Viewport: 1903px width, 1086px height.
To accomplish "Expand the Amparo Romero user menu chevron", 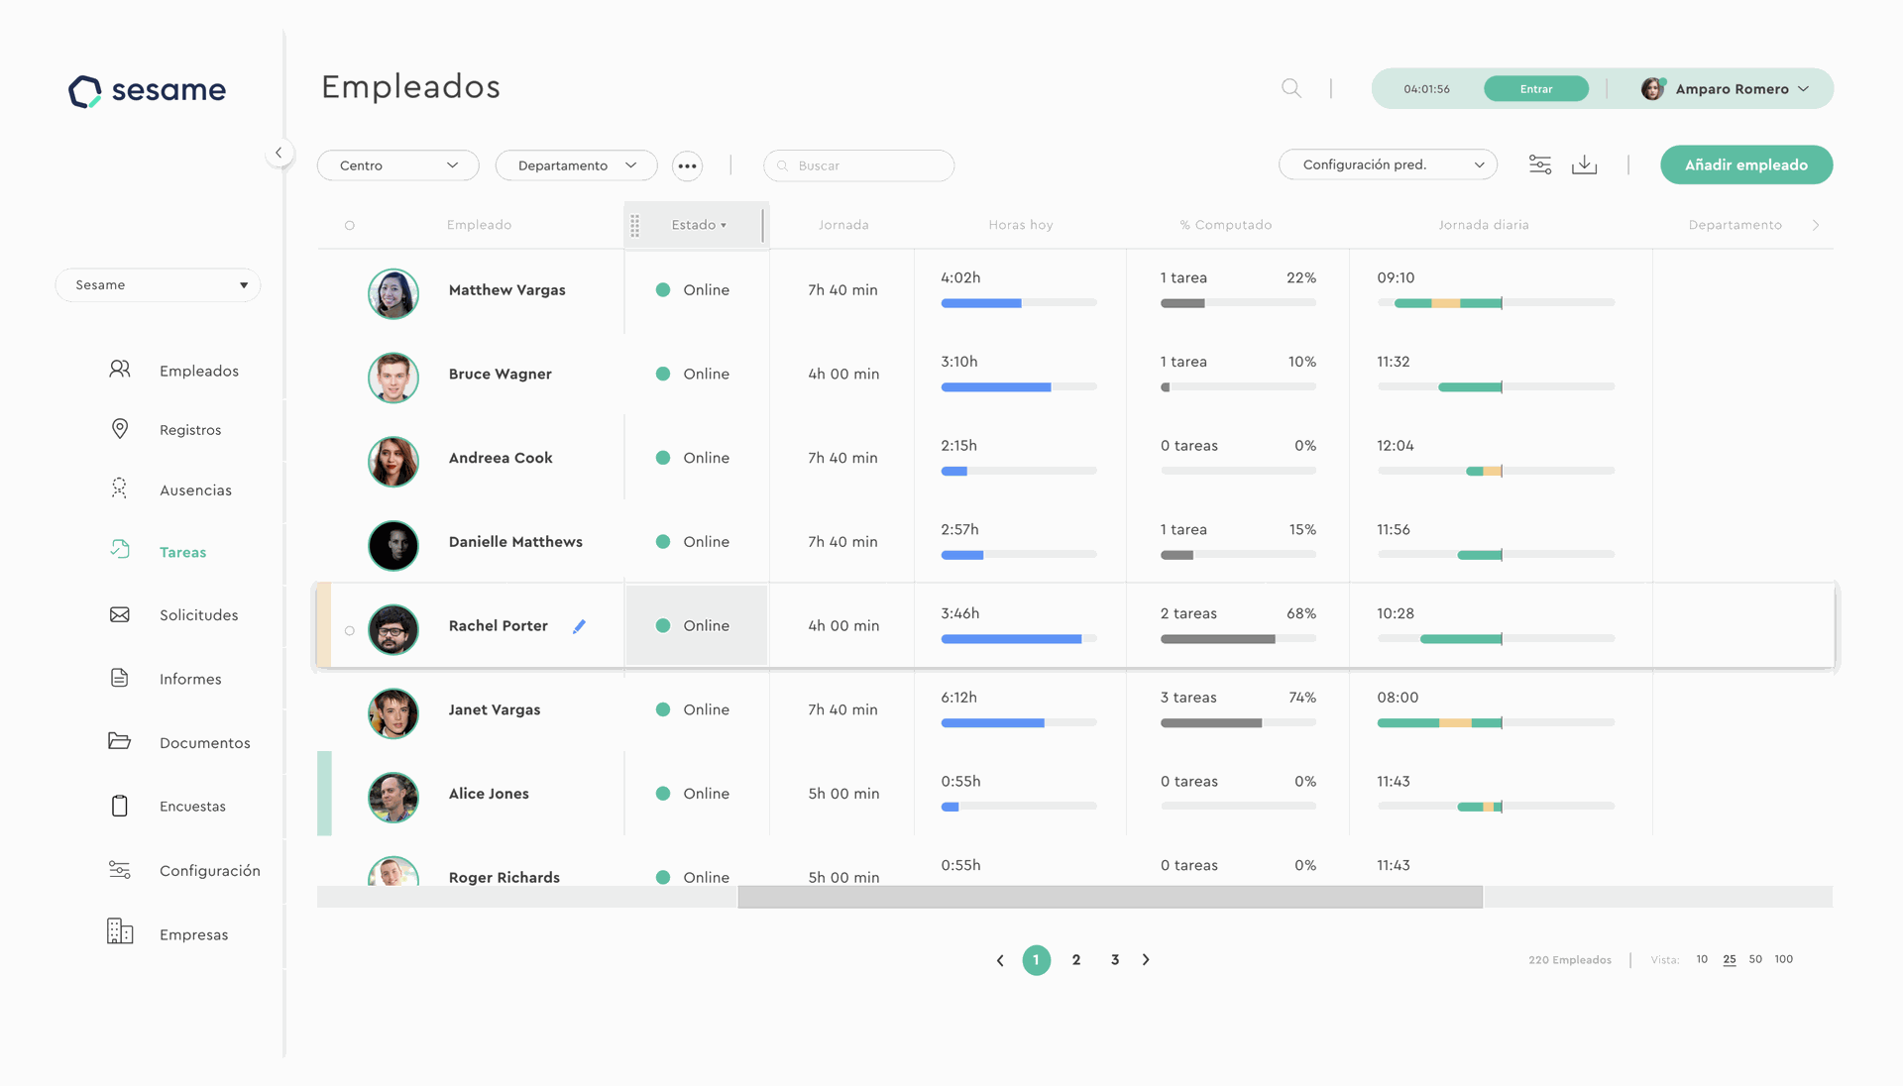I will pos(1803,89).
